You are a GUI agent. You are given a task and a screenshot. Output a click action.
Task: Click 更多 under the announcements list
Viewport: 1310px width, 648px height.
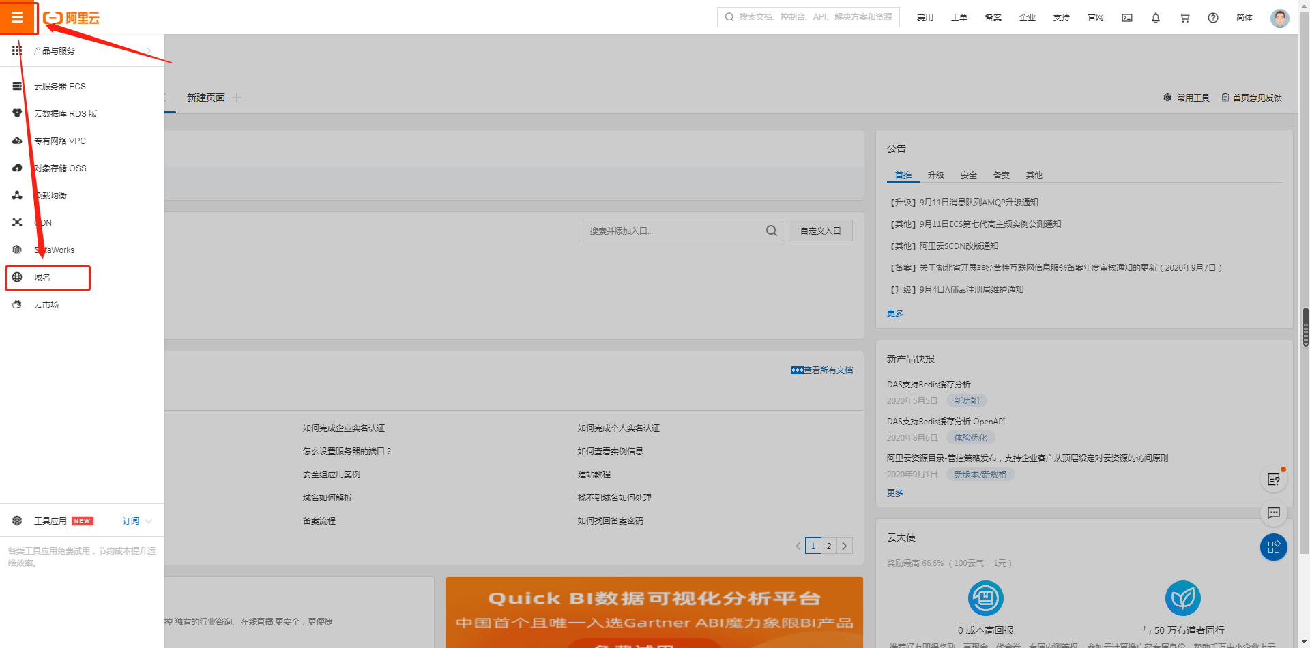[895, 314]
